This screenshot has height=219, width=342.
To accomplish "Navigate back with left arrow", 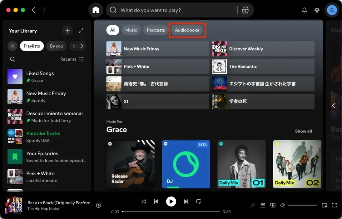I will (34, 10).
